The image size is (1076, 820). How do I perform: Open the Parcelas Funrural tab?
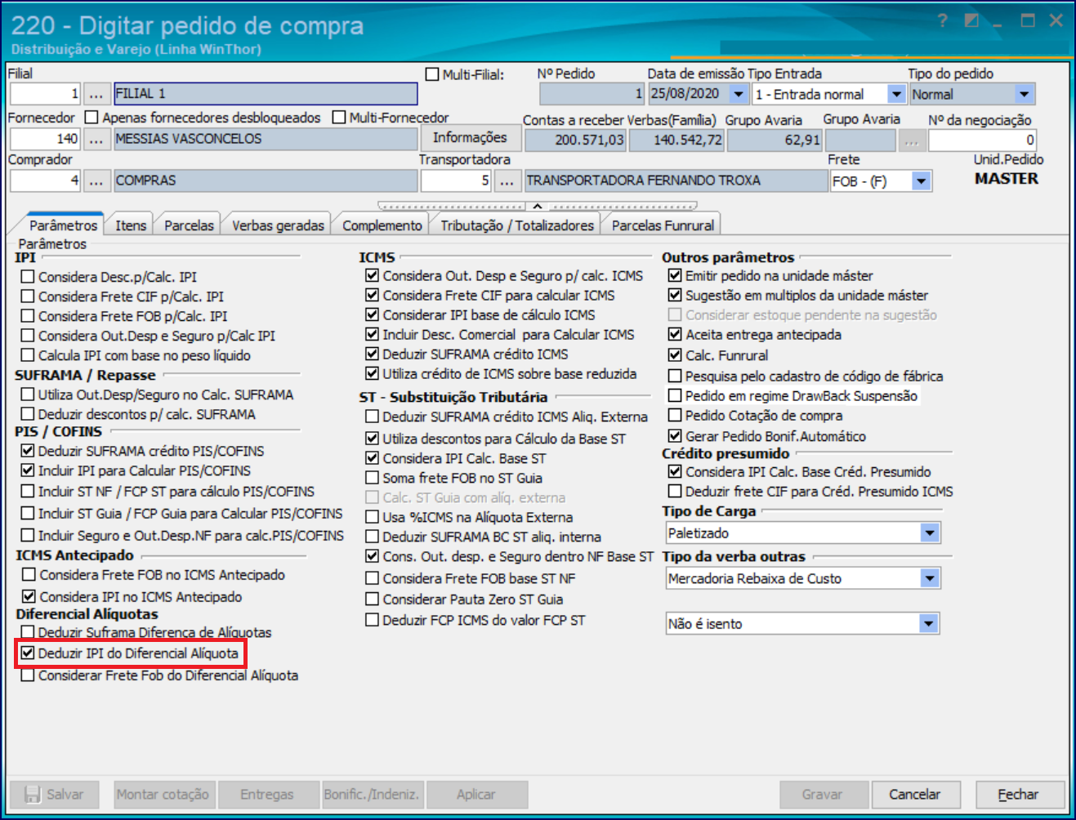click(663, 225)
